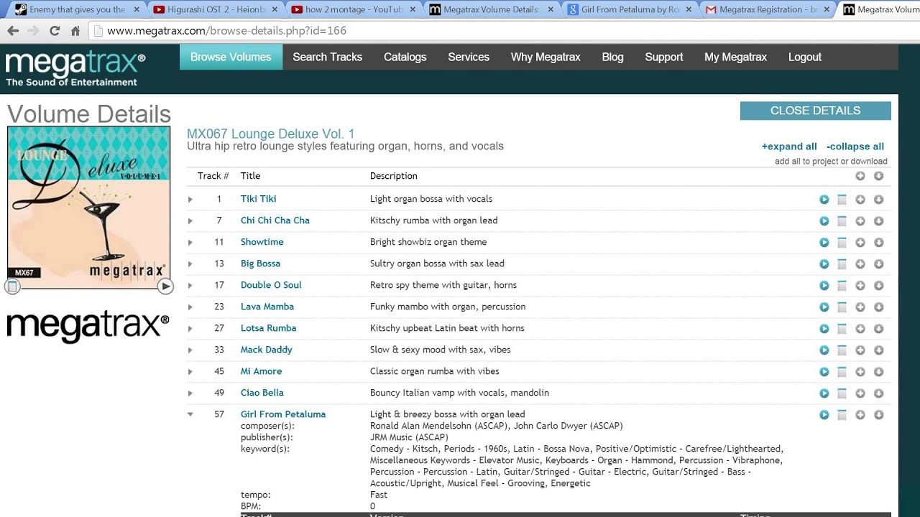
Task: Open the Support page
Action: 663,57
